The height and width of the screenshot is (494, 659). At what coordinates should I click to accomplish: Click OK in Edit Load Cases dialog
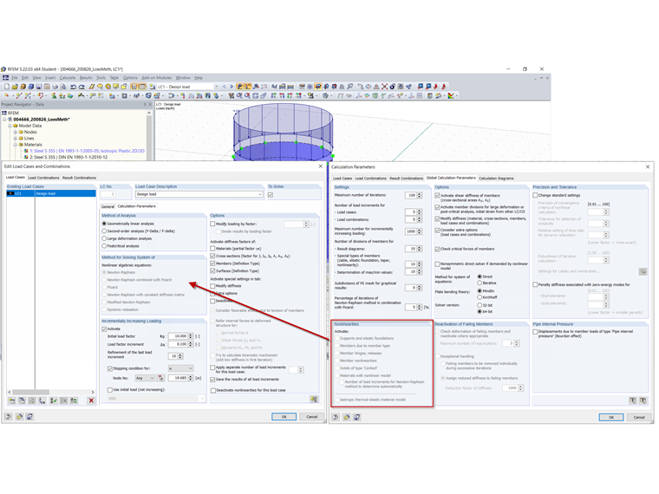(284, 417)
